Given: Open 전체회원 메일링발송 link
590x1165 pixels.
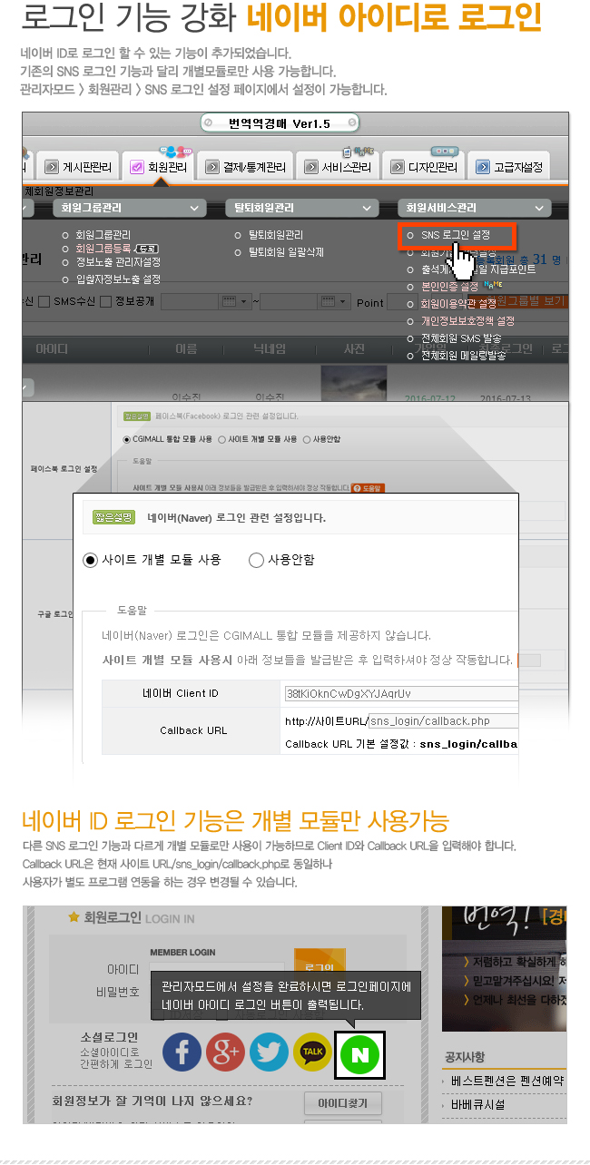Looking at the screenshot, I should 464,356.
